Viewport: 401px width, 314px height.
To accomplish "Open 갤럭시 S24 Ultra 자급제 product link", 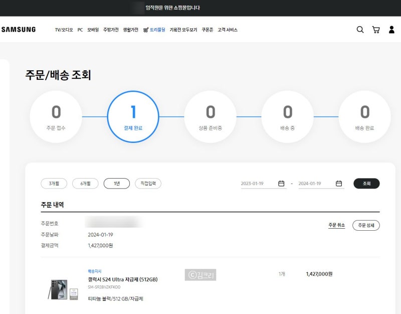I will (x=123, y=279).
